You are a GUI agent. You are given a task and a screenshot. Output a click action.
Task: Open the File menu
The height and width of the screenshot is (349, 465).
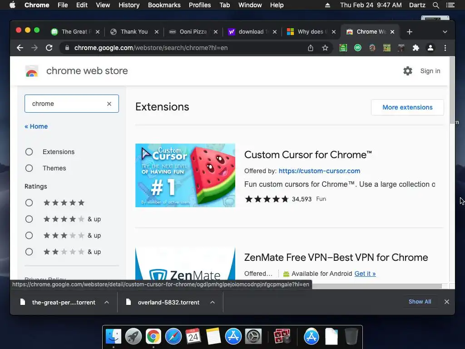coord(63,5)
